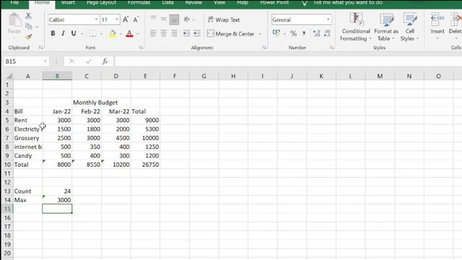This screenshot has height=260, width=462.
Task: Click the Cut scissors icon
Action: click(x=28, y=16)
